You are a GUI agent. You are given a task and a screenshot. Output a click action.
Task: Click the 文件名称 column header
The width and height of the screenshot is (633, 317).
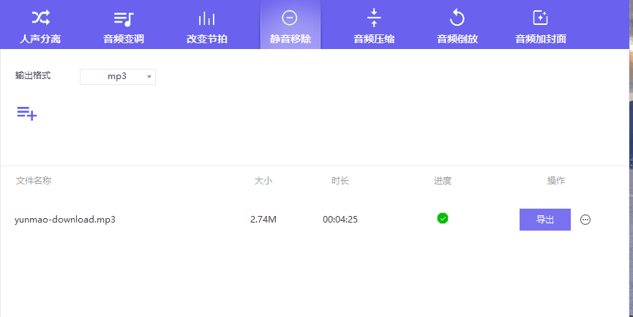coord(34,181)
